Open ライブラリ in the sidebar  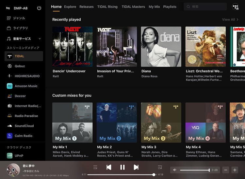pos(20,28)
